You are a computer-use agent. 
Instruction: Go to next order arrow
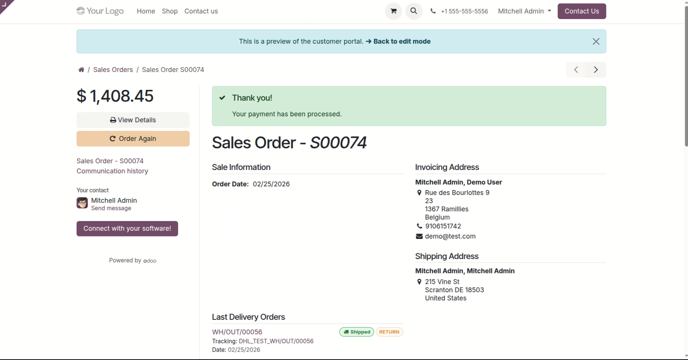[596, 70]
